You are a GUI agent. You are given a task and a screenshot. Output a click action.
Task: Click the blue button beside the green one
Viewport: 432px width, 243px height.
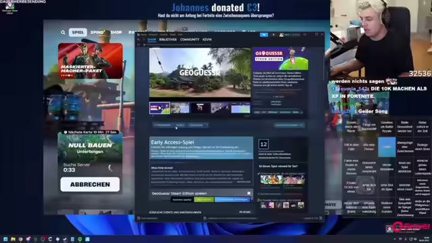pyautogui.click(x=232, y=200)
